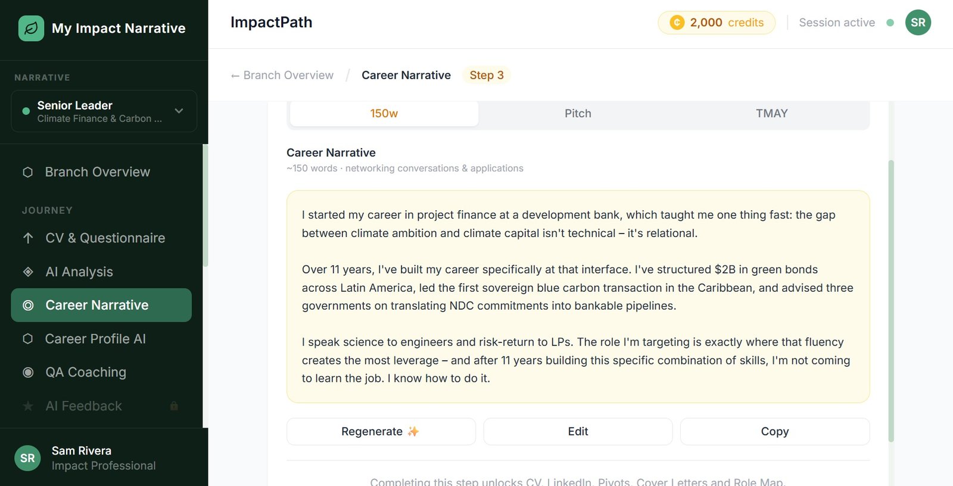953x486 pixels.
Task: Click the Career Profile AI hexagon icon
Action: click(x=27, y=339)
